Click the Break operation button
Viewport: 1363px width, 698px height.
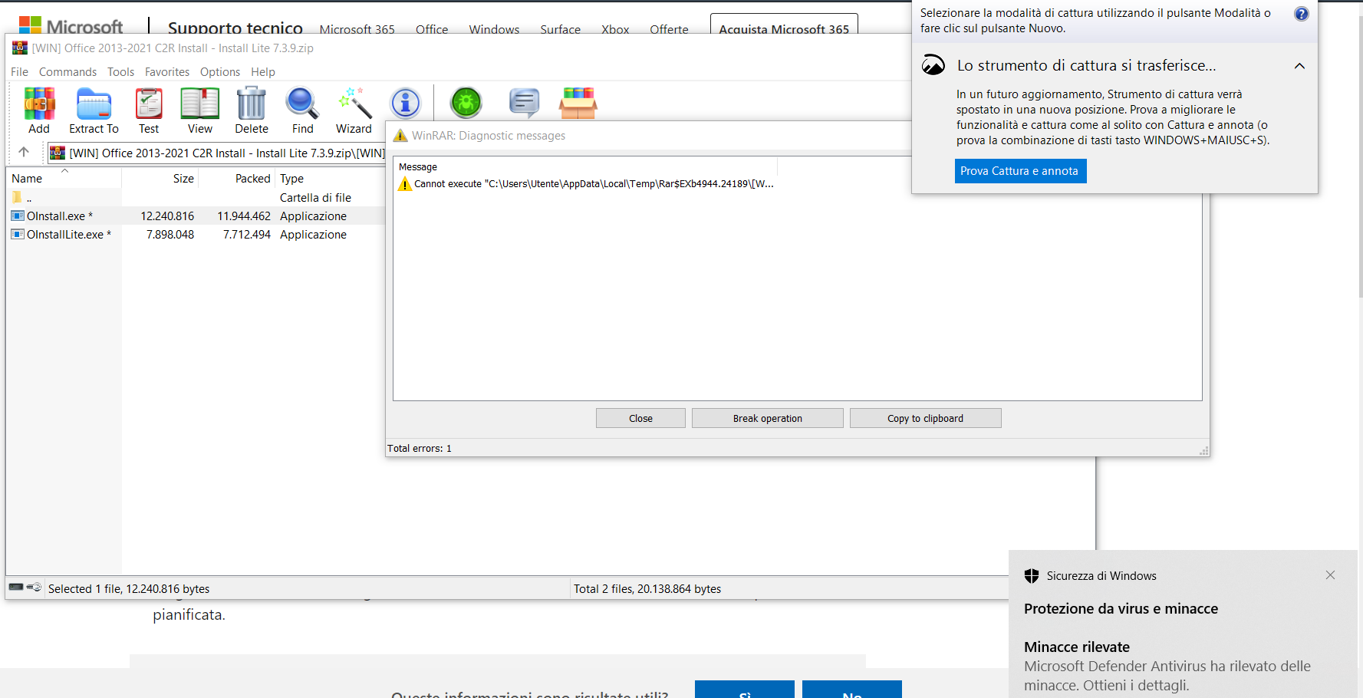(x=767, y=418)
